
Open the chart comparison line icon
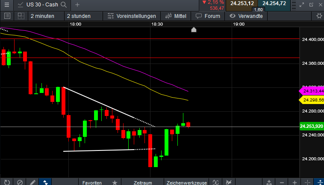click(x=229, y=182)
